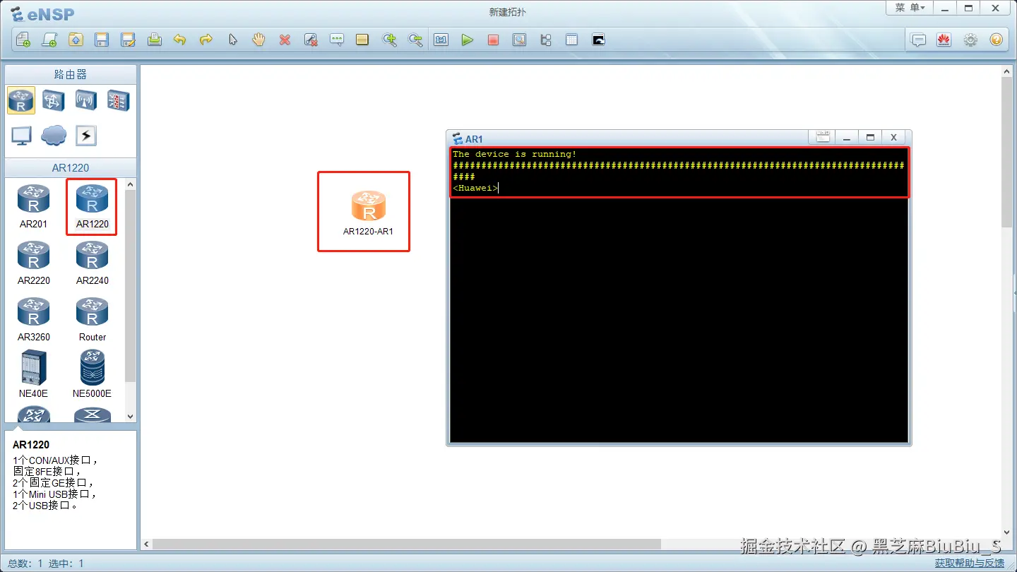Zoom out of the topology canvas

tap(415, 40)
